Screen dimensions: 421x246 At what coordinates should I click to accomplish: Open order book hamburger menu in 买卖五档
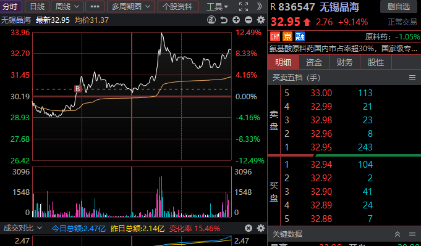tap(412, 78)
